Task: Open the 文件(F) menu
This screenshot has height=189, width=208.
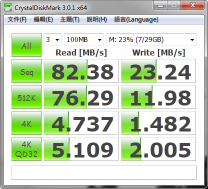Action: [17, 19]
